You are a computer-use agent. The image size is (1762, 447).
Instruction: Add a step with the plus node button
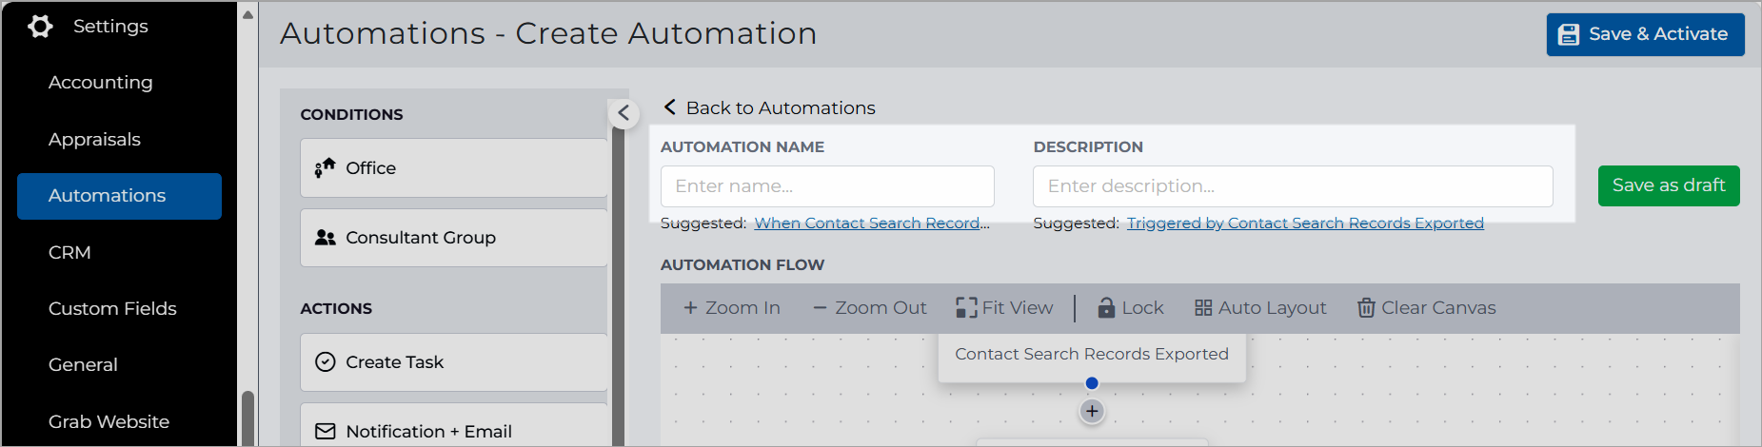[x=1092, y=411]
